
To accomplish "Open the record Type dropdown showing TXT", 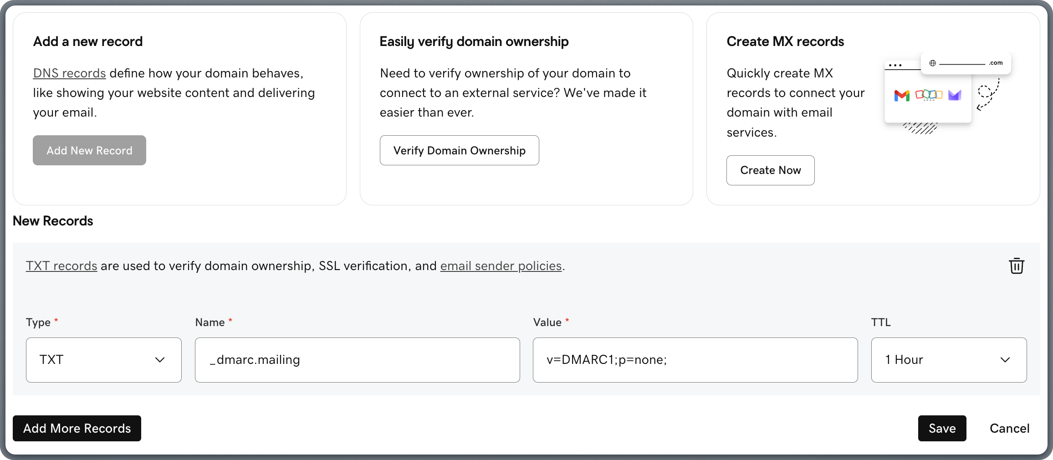I will tap(104, 360).
